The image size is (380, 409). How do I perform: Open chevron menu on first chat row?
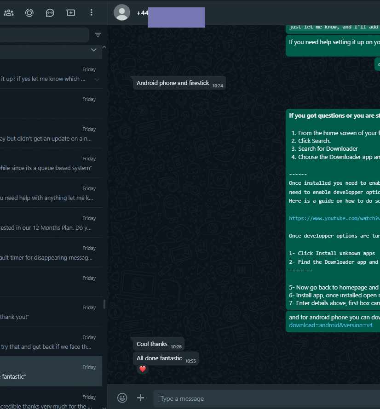[x=97, y=80]
